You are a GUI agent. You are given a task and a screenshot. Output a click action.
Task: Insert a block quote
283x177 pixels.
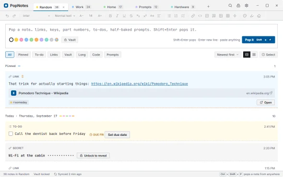pyautogui.click(x=214, y=16)
